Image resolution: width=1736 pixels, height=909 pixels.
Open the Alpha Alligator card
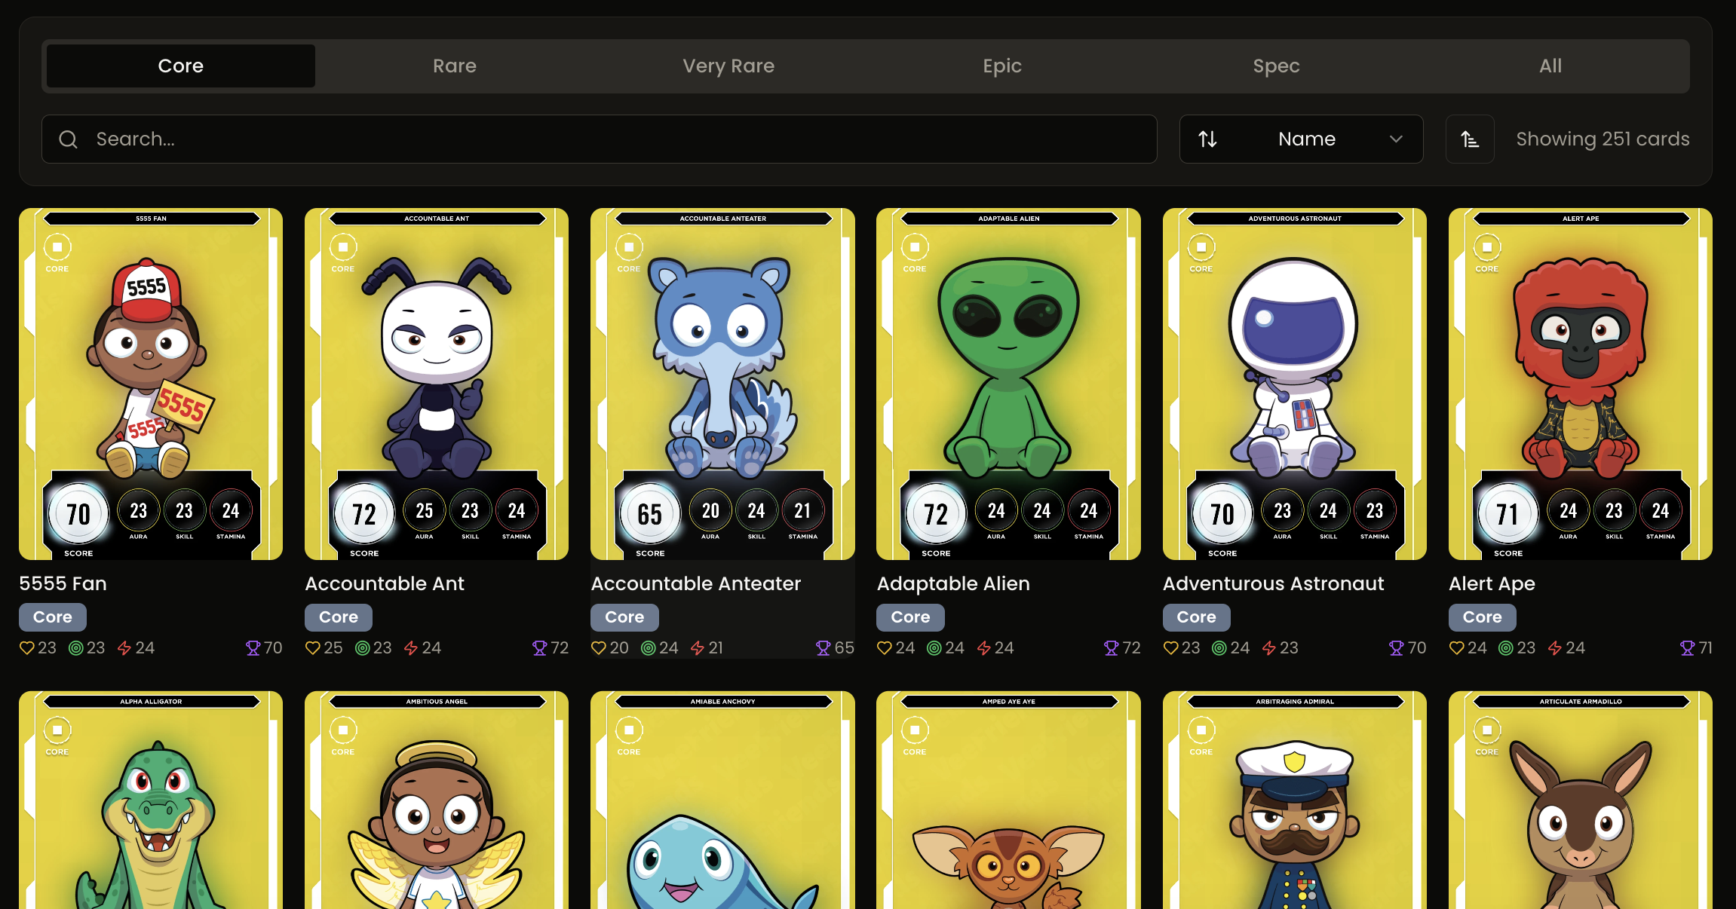(x=151, y=800)
